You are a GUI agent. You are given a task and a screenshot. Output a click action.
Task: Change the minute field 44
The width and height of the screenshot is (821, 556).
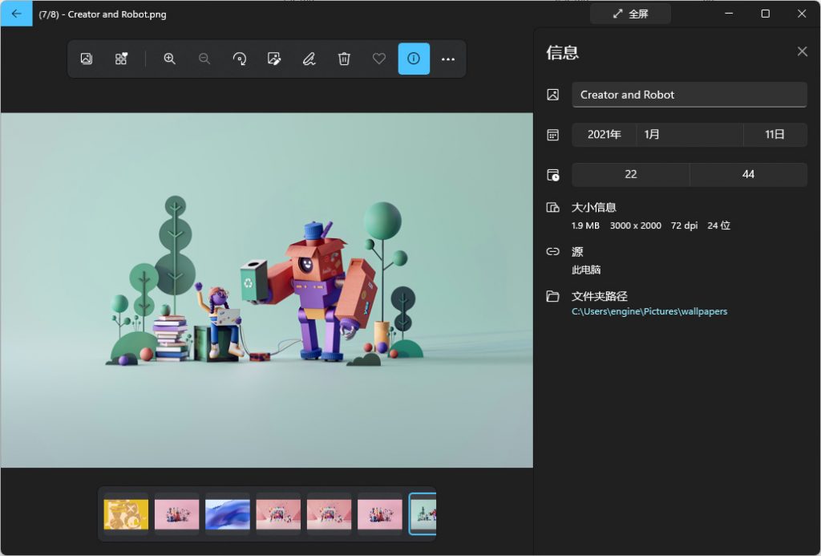click(748, 175)
